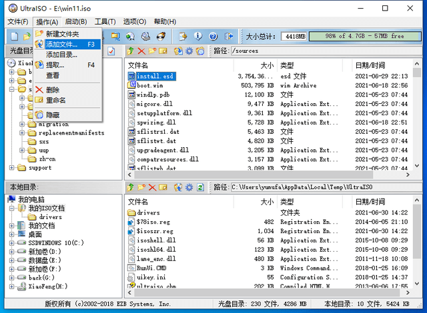
Task: Click the local pane Refresh icon
Action: pyautogui.click(x=200, y=187)
